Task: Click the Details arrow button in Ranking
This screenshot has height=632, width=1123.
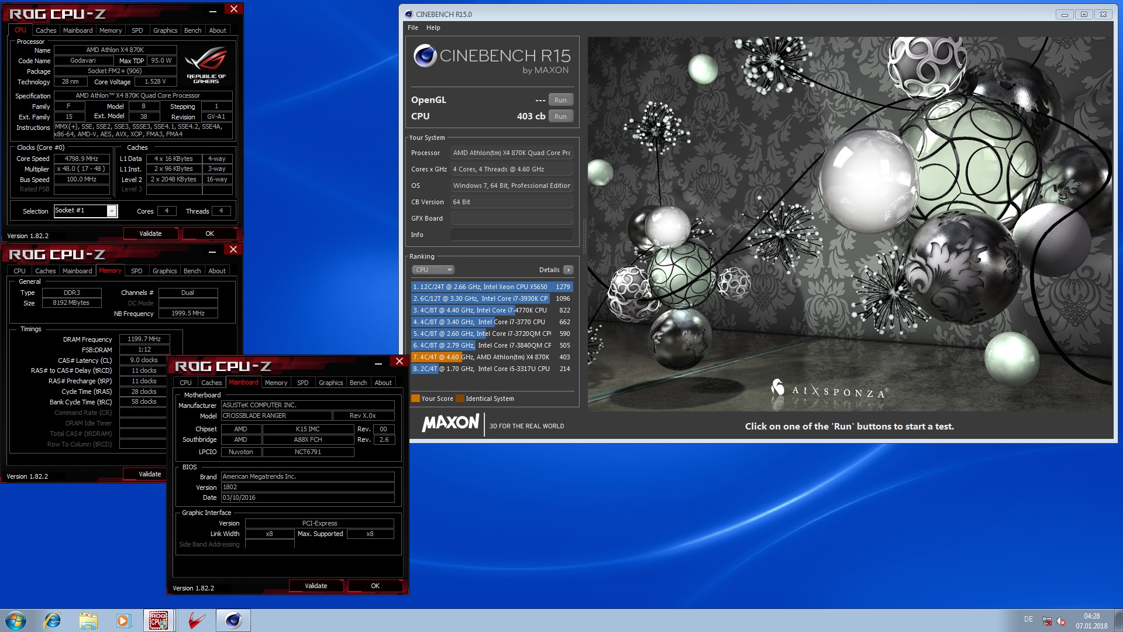Action: [568, 270]
